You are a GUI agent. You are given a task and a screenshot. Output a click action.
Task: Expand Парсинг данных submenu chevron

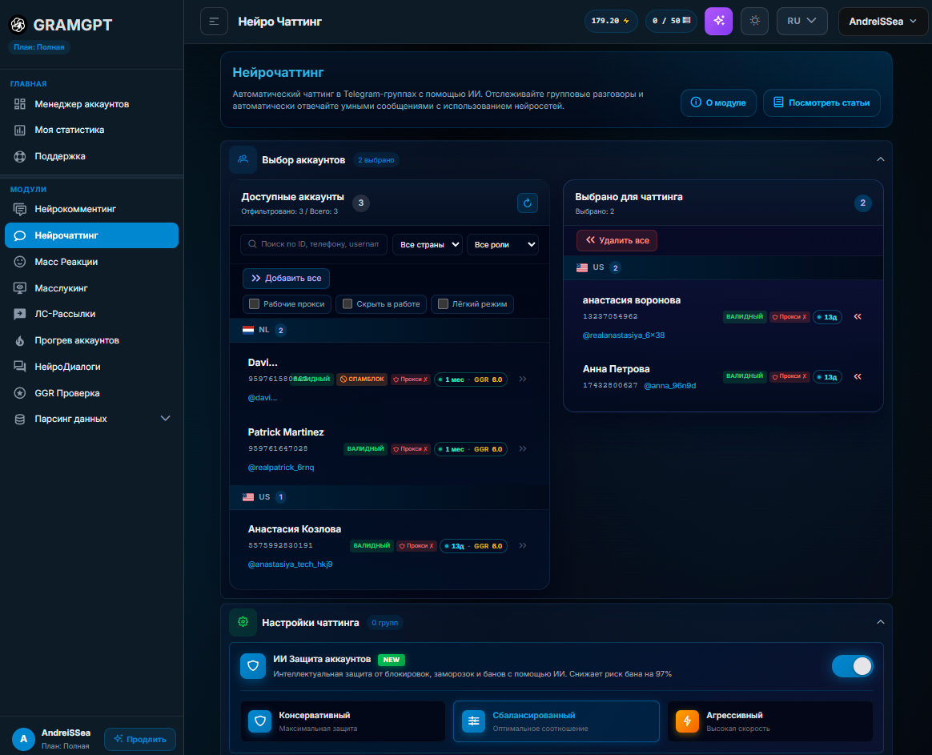(165, 419)
